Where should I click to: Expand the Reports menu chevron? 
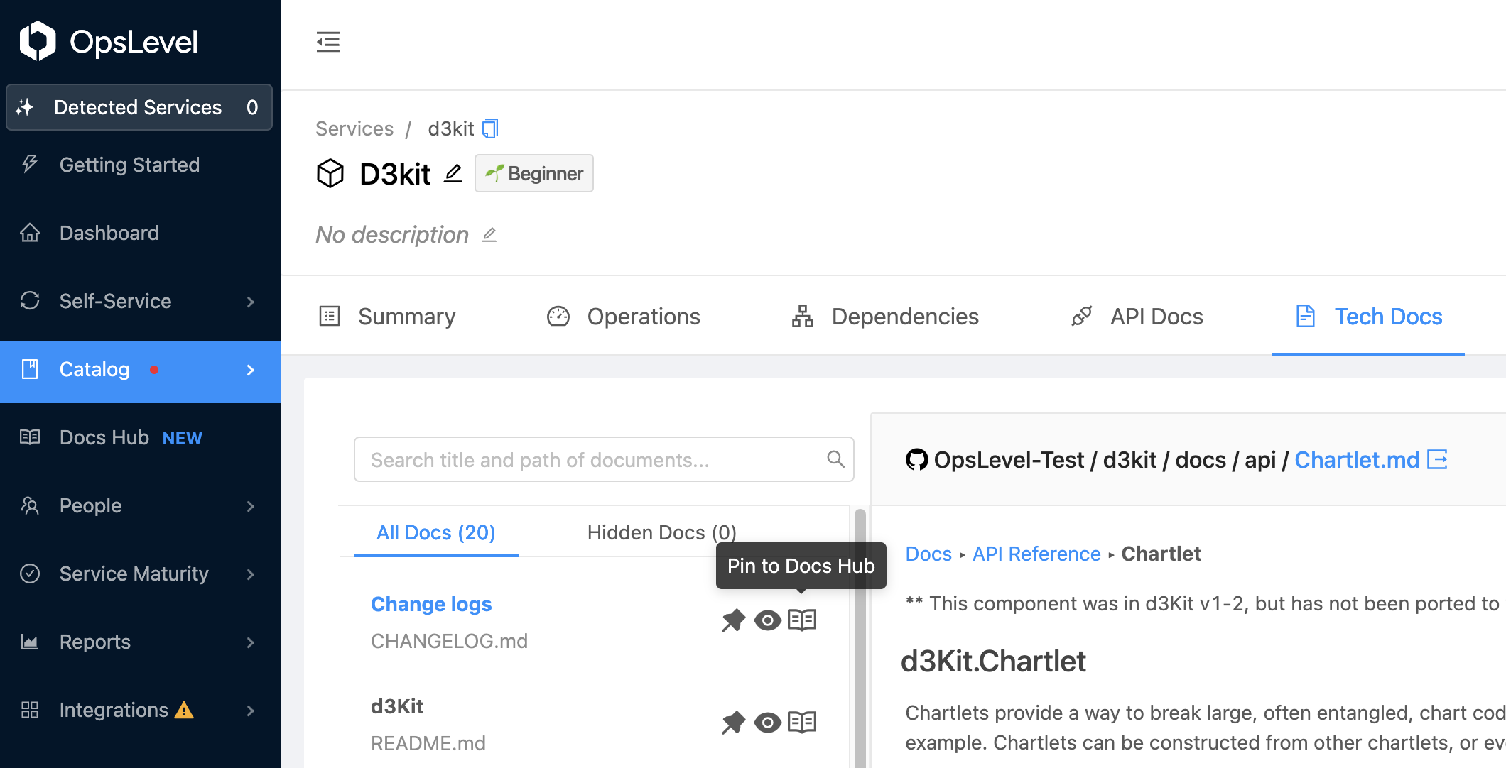click(x=250, y=642)
